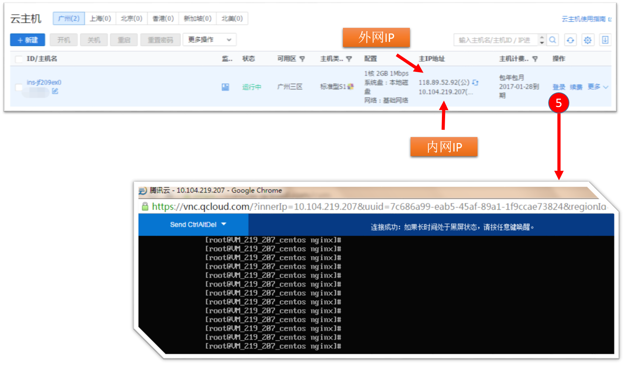Click the 连接成功 status message in VNC
This screenshot has height=365, width=625.
(x=452, y=227)
